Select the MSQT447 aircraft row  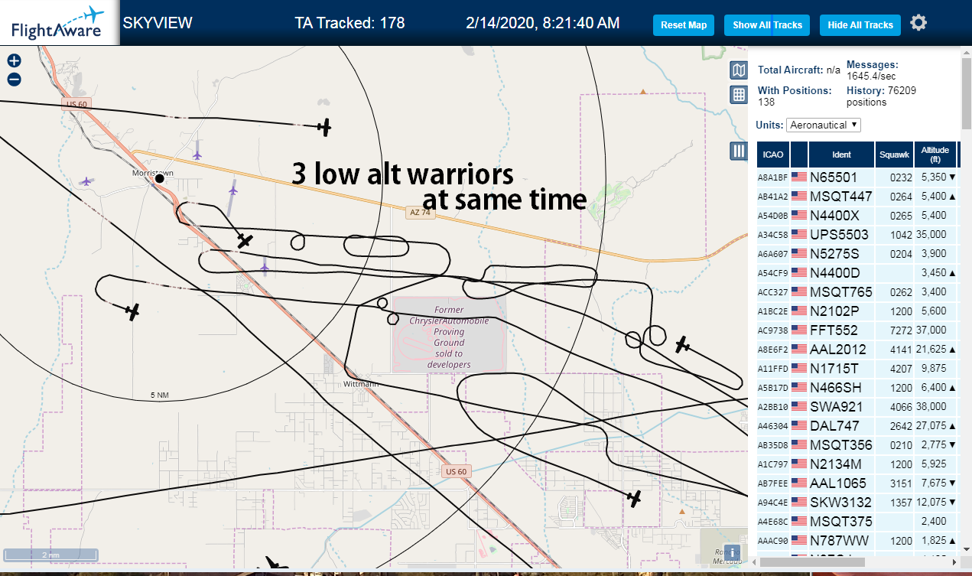pyautogui.click(x=857, y=196)
